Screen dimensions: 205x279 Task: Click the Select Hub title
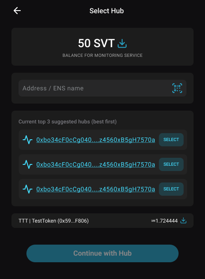pyautogui.click(x=107, y=11)
